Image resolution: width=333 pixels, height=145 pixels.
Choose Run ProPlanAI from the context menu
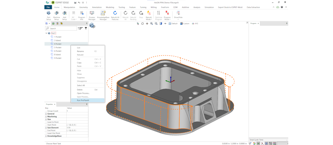pos(88,100)
